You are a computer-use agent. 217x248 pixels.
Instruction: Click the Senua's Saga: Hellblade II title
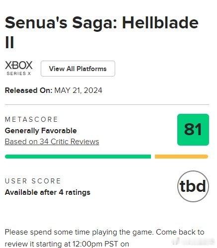click(x=102, y=32)
